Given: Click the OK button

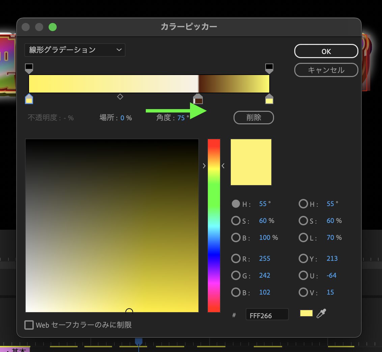Looking at the screenshot, I should point(326,51).
